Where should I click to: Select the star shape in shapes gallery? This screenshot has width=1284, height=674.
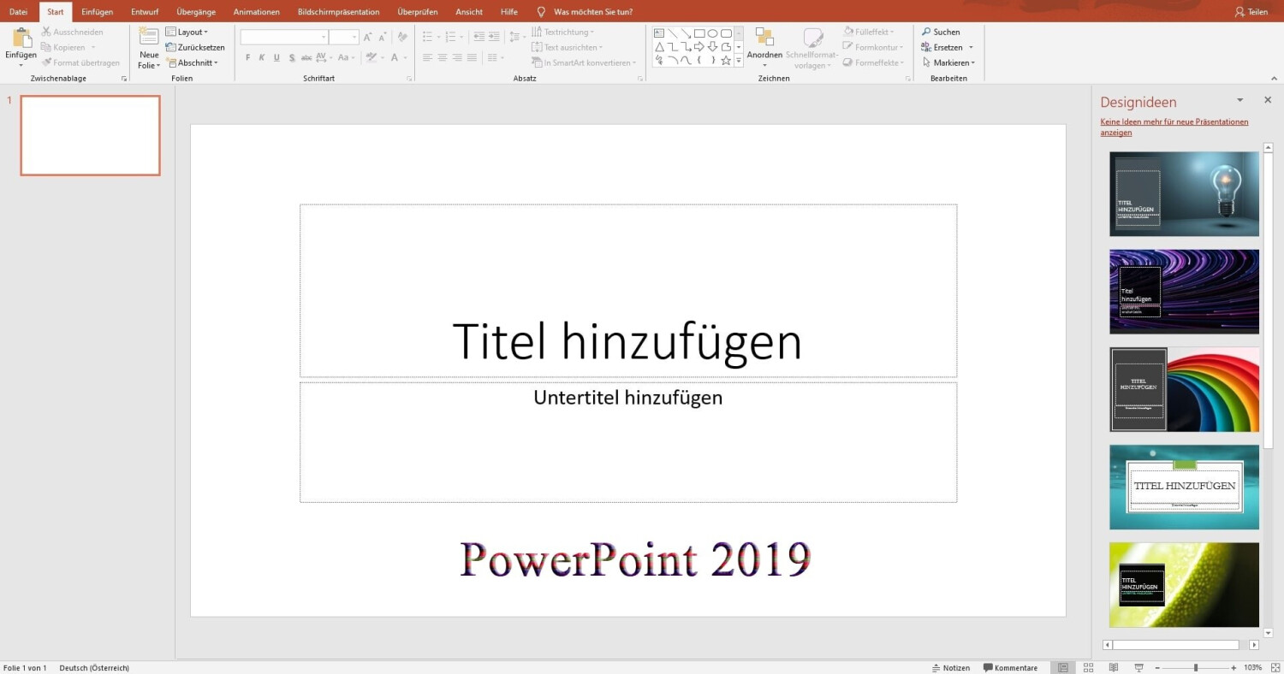coord(726,61)
